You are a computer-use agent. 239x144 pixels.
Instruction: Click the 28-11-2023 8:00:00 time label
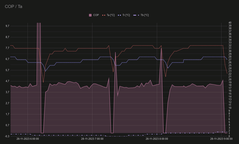pyautogui.click(x=157, y=139)
